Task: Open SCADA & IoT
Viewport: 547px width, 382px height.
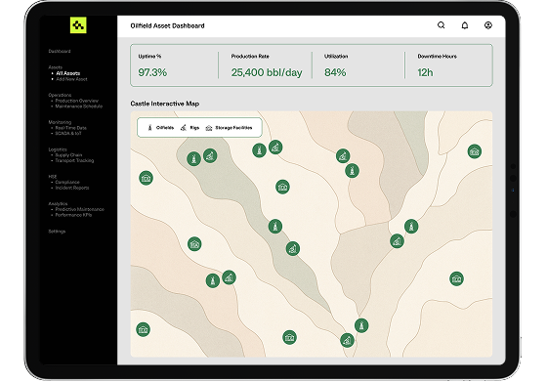Action: click(x=68, y=133)
